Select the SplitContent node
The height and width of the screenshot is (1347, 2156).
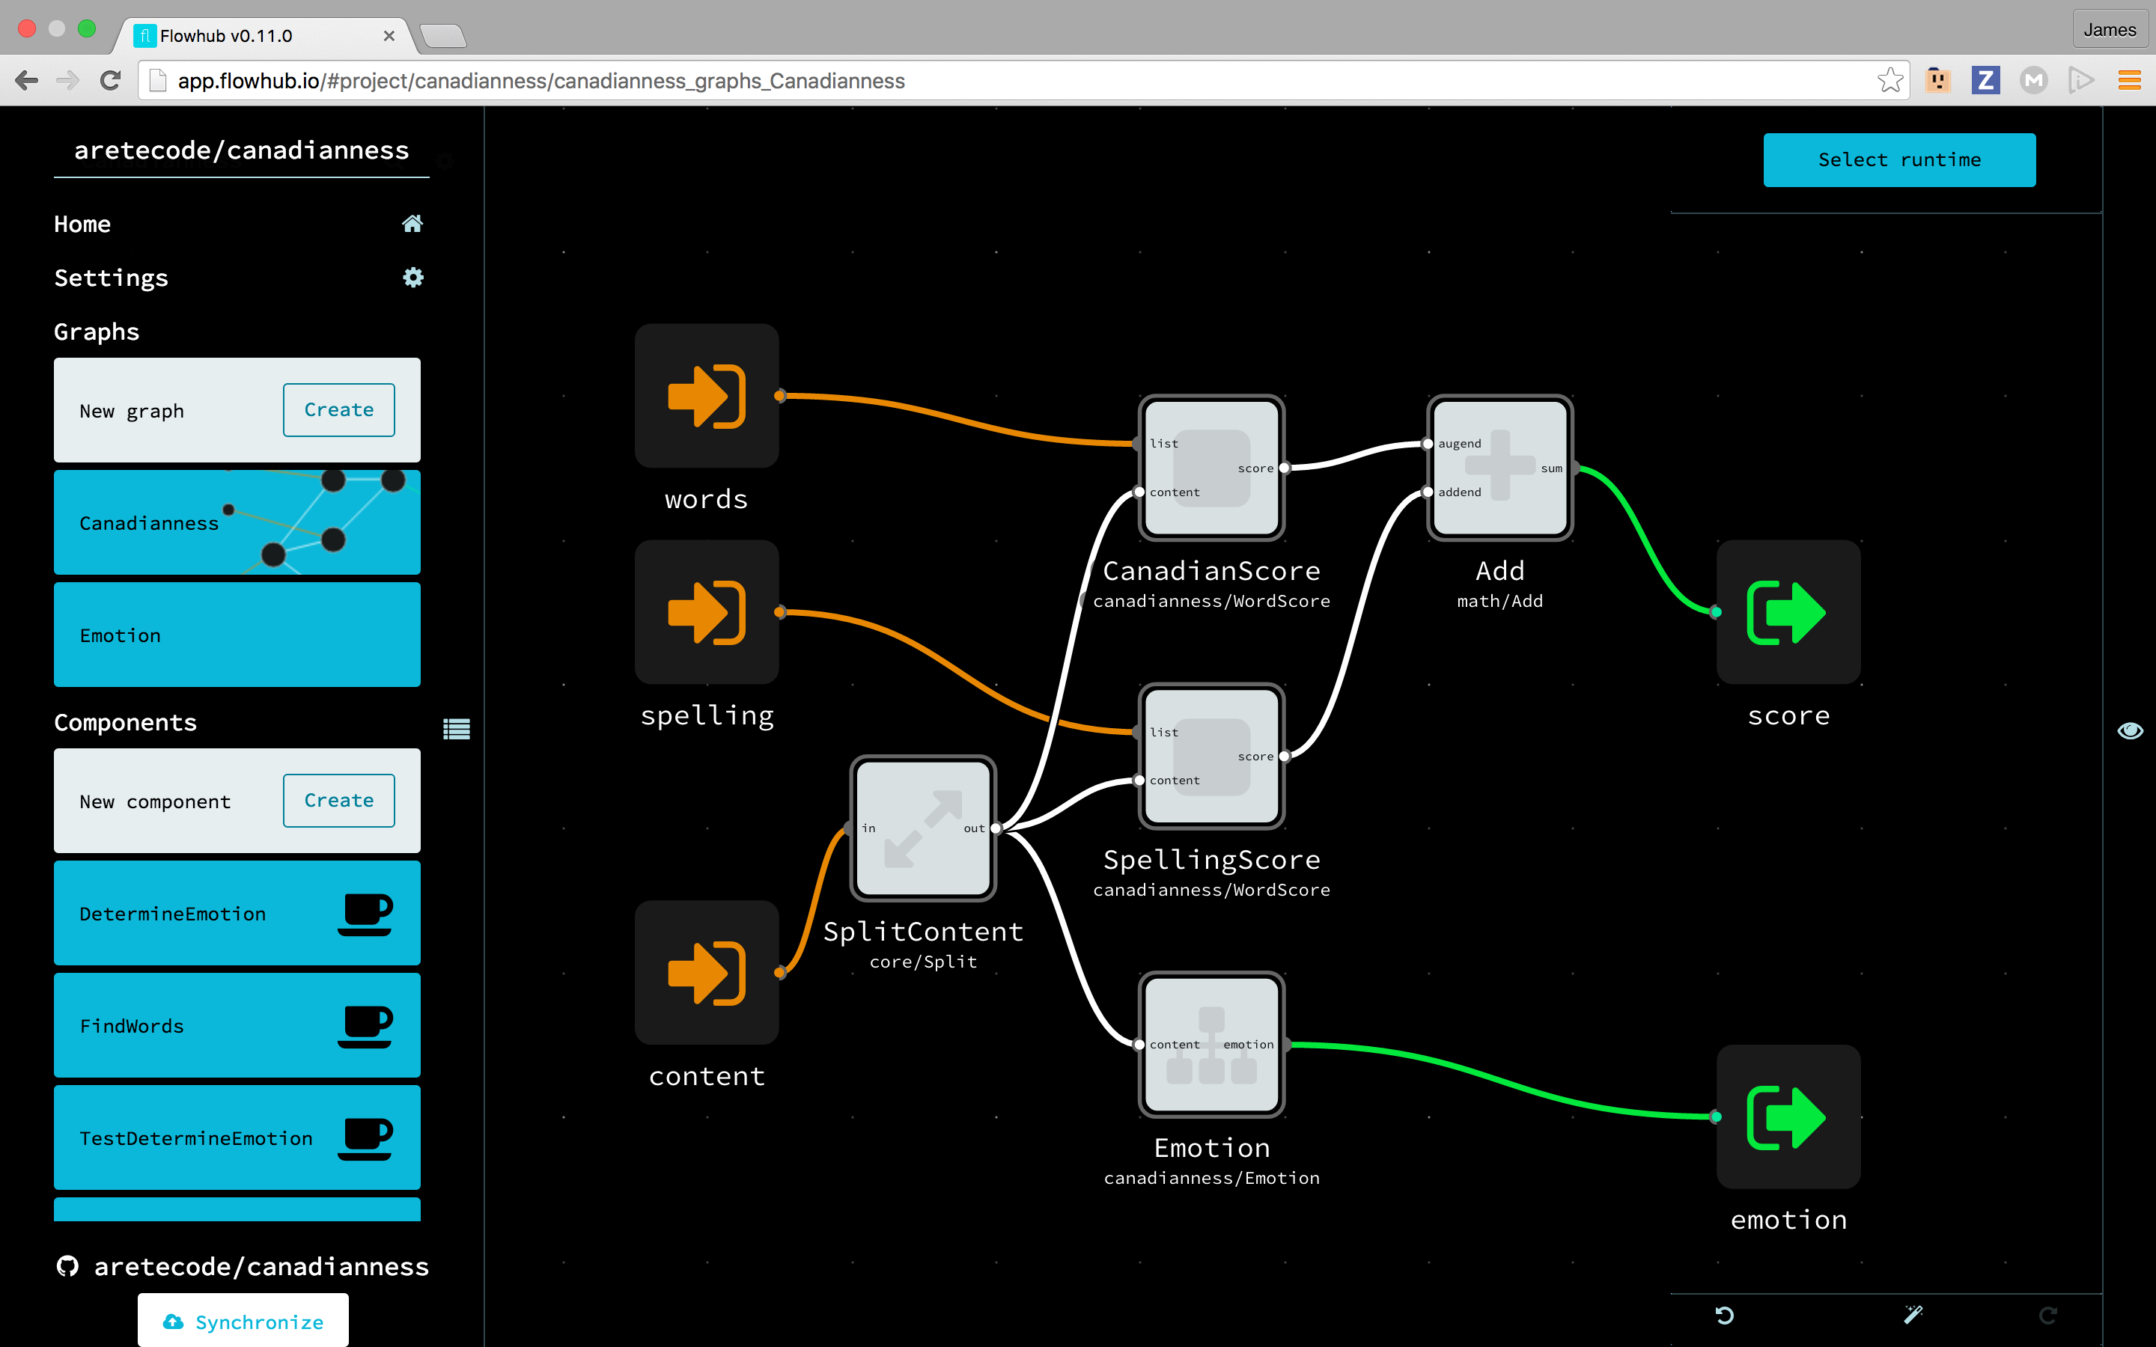tap(923, 828)
